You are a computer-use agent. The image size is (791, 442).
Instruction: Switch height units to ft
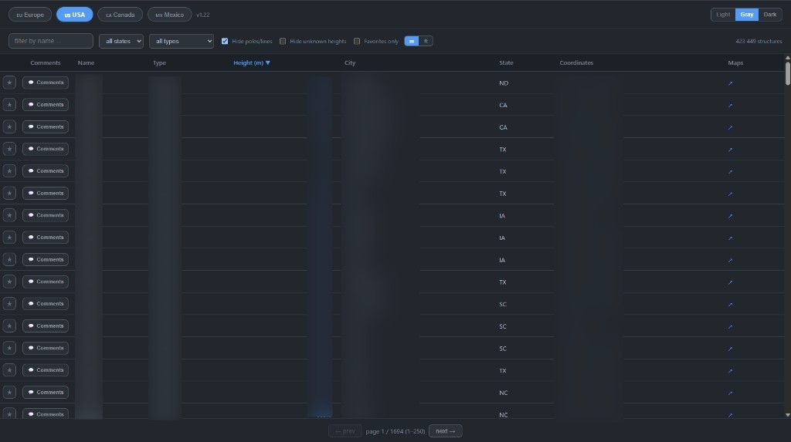click(426, 42)
